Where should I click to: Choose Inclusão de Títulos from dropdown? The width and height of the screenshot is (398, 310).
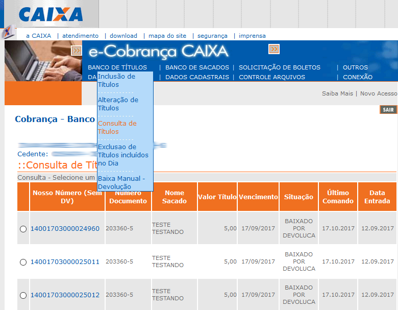click(x=116, y=80)
